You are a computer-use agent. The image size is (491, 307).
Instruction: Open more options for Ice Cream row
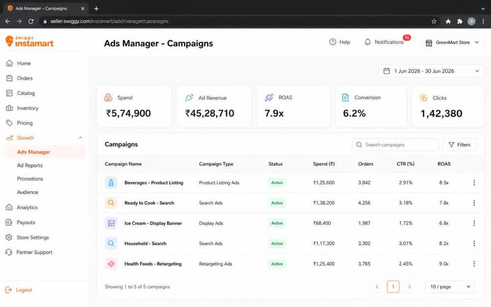[474, 223]
